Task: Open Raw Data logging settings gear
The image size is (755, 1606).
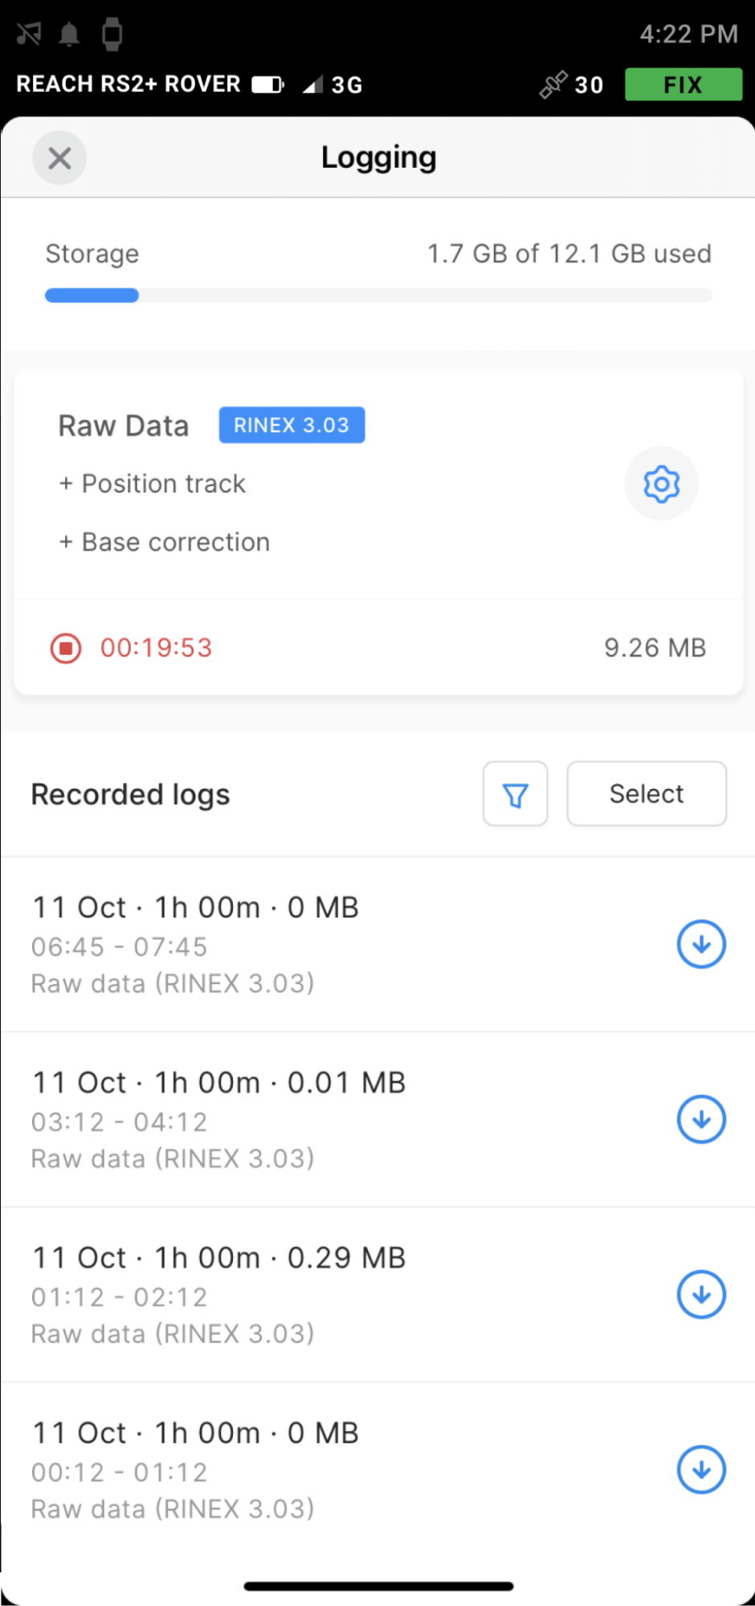Action: (x=661, y=484)
